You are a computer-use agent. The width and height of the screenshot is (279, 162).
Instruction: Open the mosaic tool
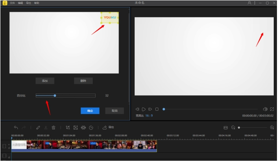pyautogui.click(x=83, y=128)
